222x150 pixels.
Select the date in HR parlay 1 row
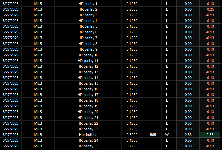pyautogui.click(x=11, y=4)
